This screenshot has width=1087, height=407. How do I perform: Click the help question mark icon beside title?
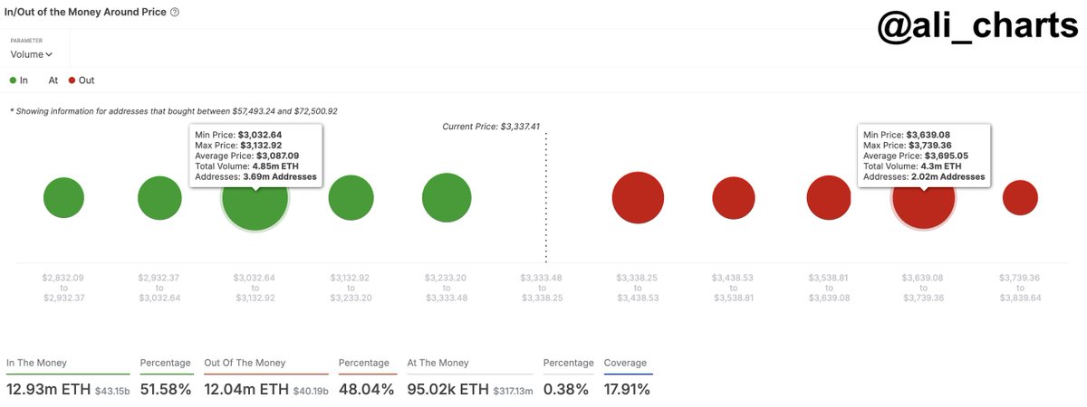[x=175, y=12]
